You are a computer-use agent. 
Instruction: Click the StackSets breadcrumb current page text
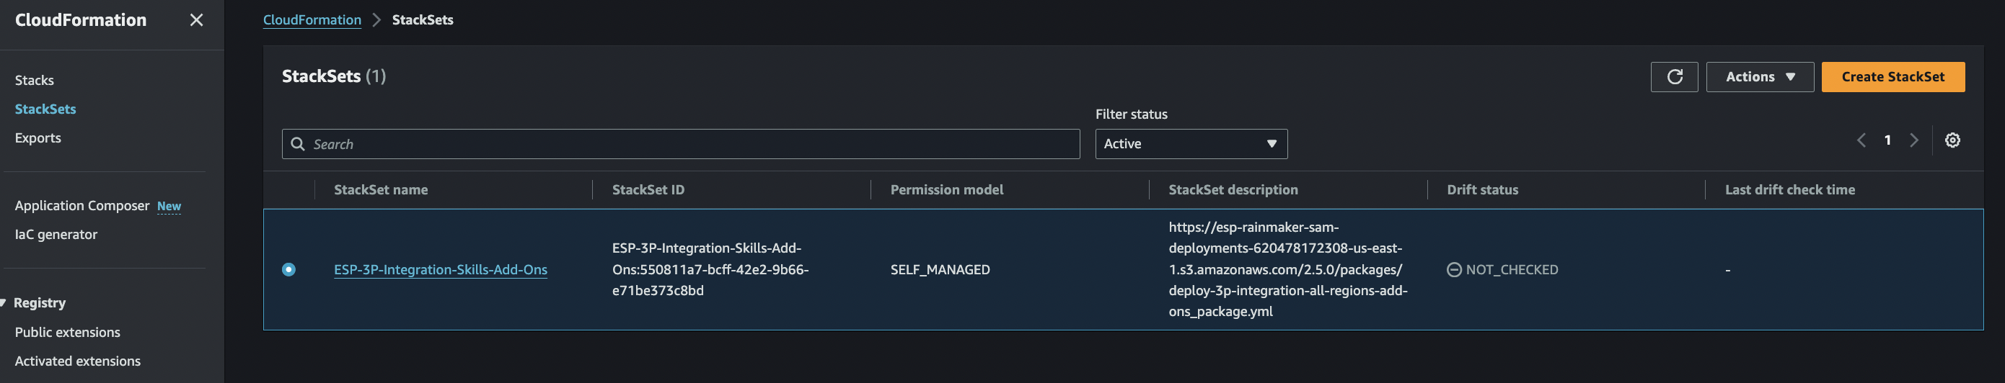(423, 20)
